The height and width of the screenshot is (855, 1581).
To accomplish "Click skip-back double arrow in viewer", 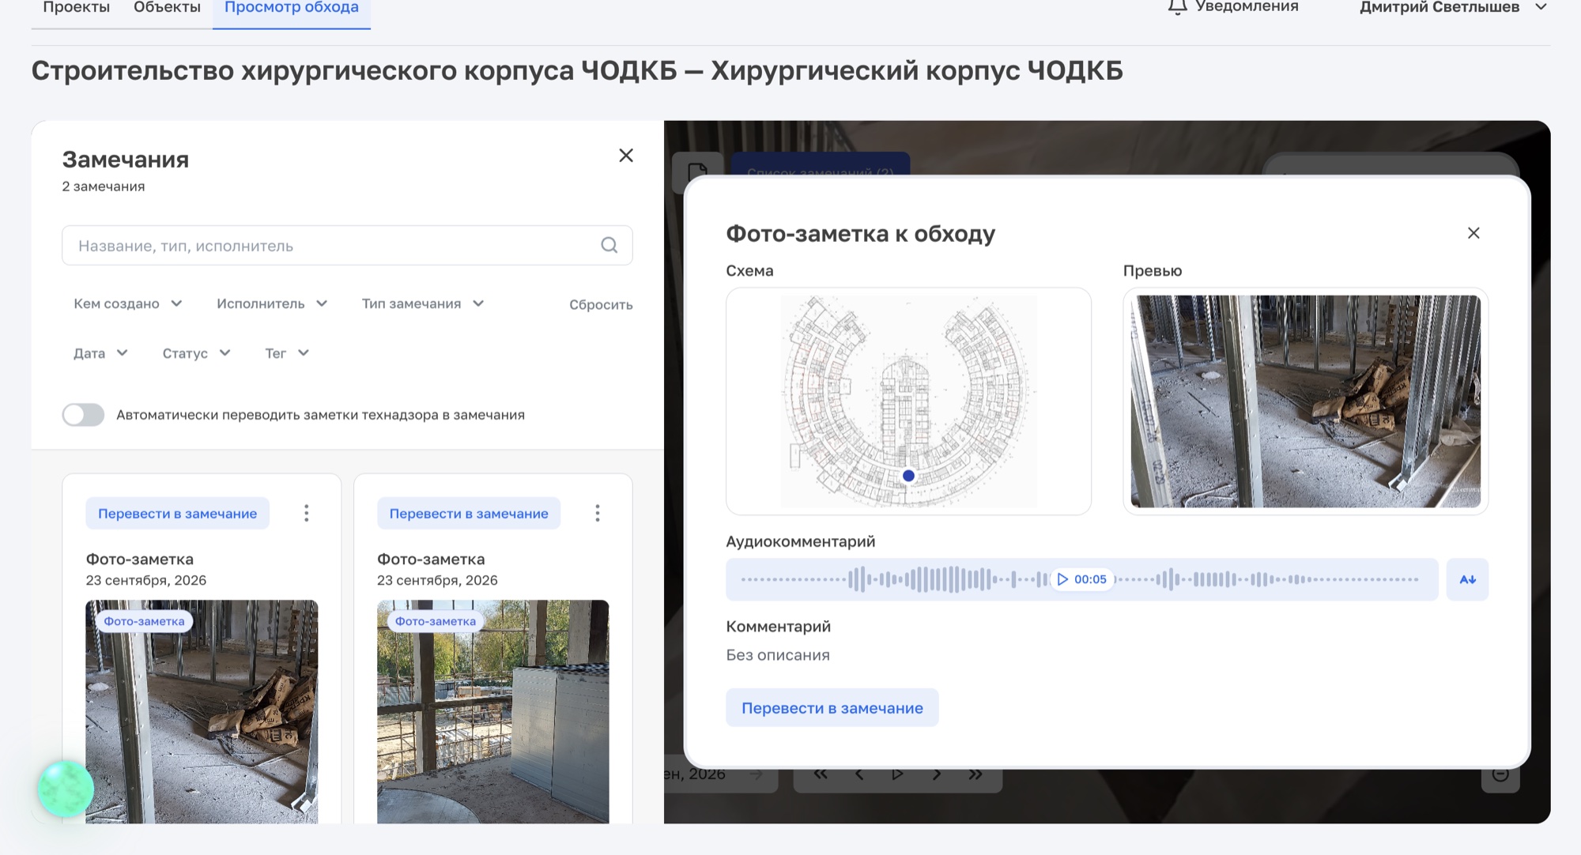I will tap(821, 774).
